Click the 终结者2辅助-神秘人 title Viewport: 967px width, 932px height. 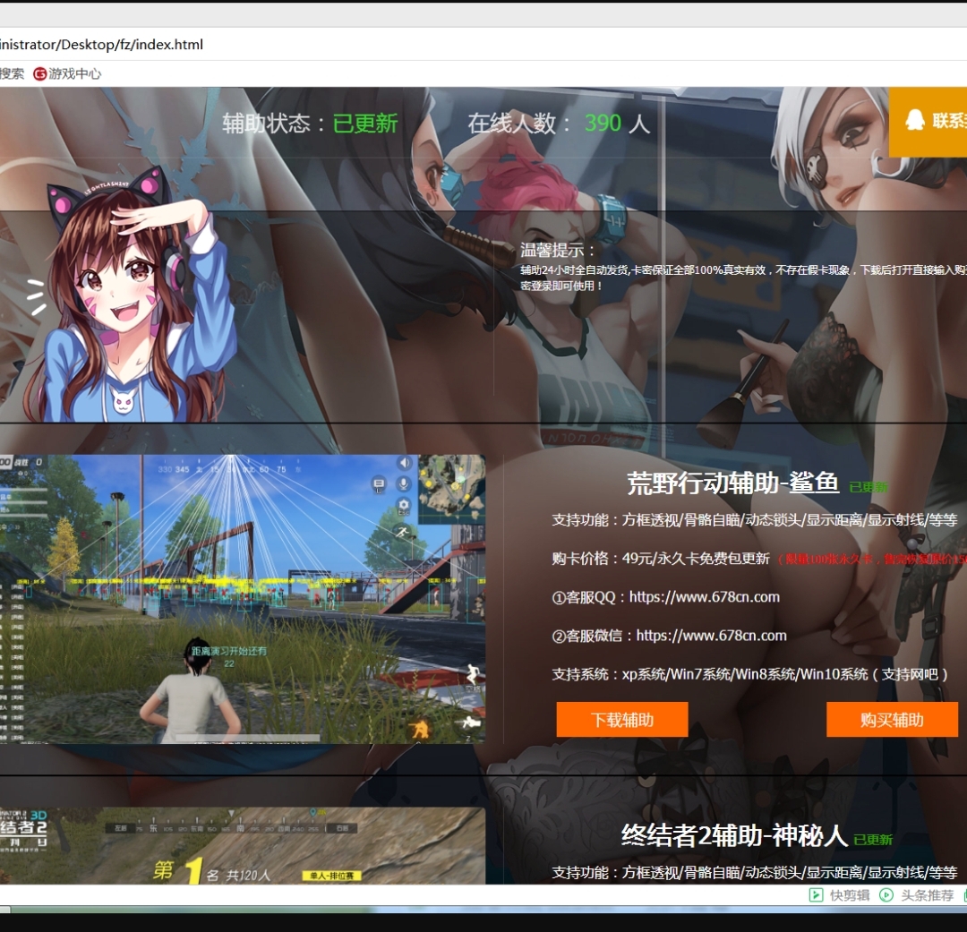pos(734,836)
